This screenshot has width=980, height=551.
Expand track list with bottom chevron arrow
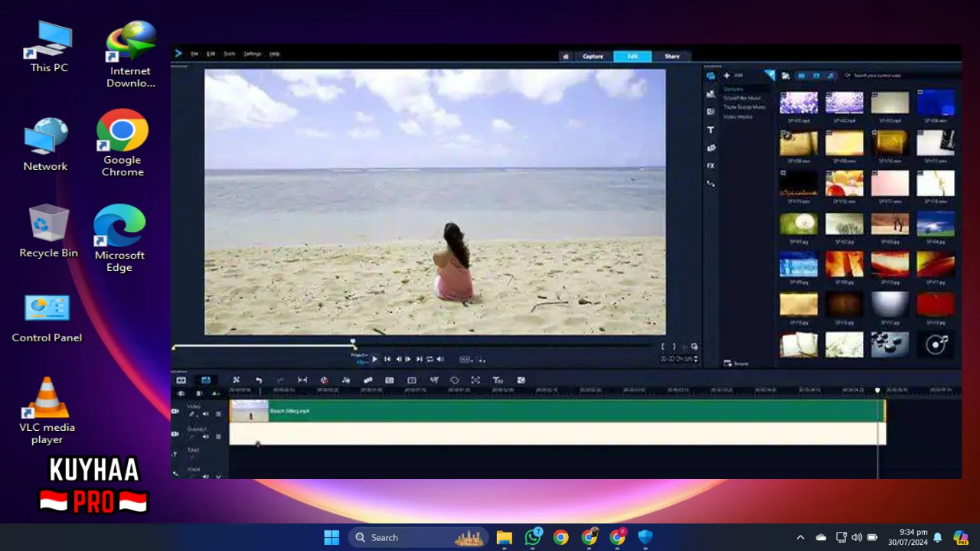click(x=217, y=476)
